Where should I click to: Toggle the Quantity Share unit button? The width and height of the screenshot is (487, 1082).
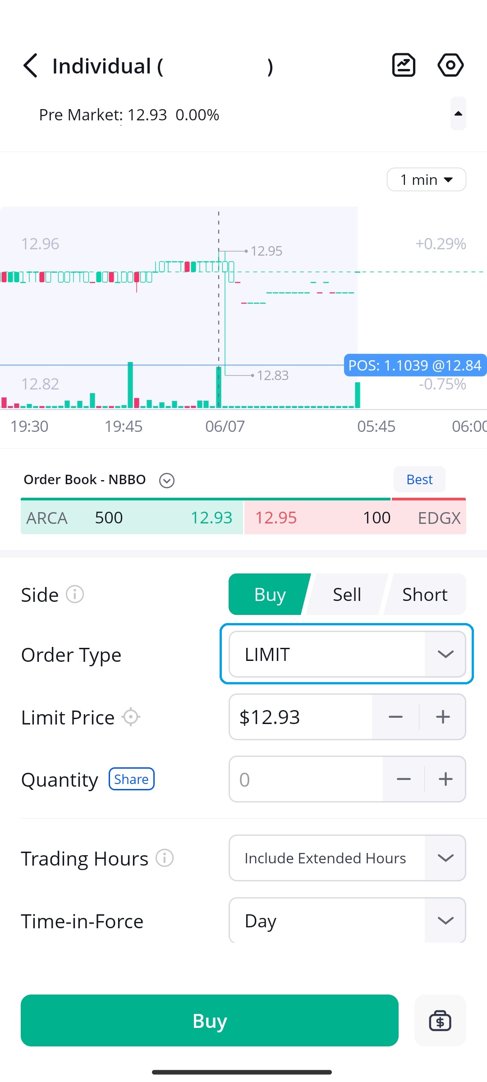(131, 779)
